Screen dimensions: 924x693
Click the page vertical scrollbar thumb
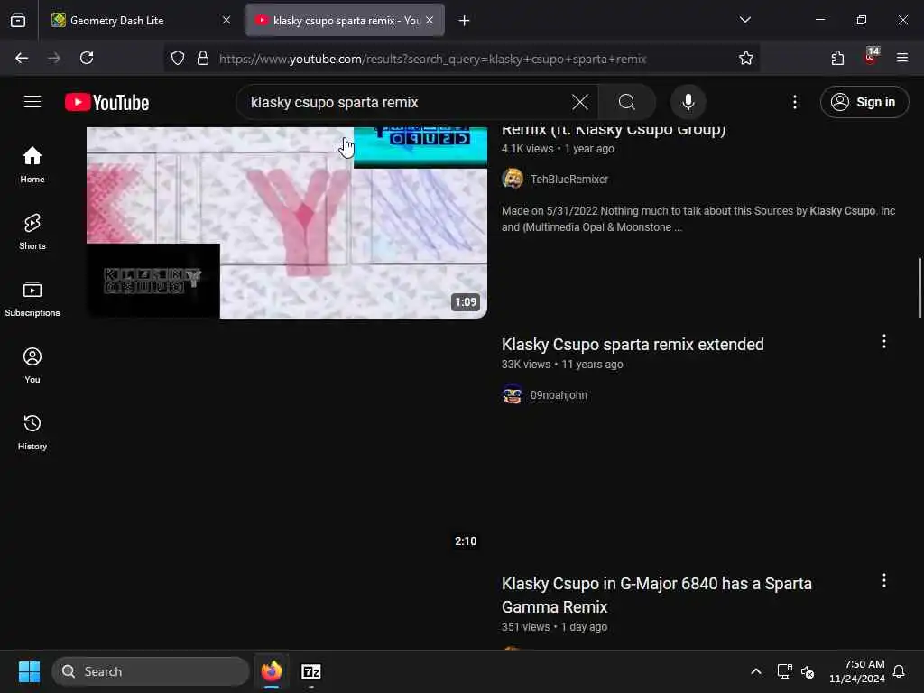click(x=919, y=288)
